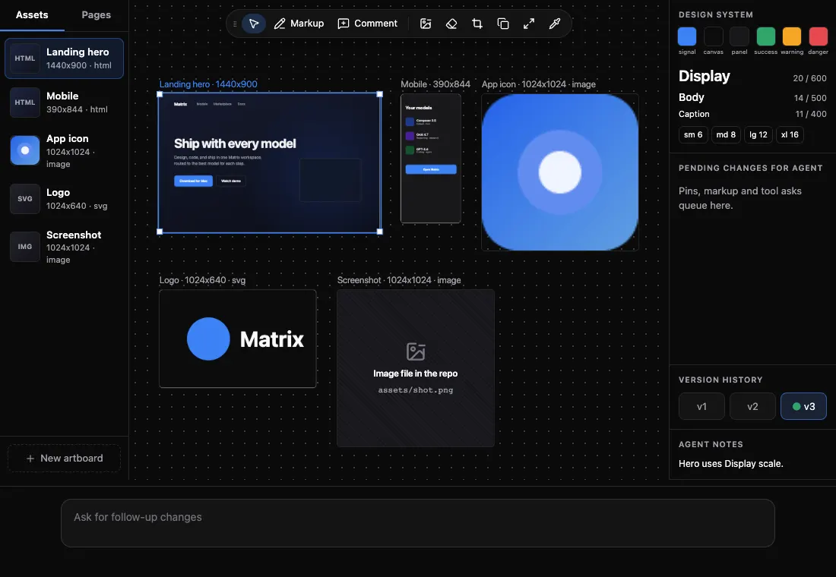836x577 pixels.
Task: Click the md 8 spacing chip
Action: [726, 135]
